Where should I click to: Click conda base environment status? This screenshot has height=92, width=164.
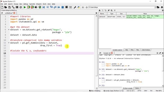pos(114,91)
